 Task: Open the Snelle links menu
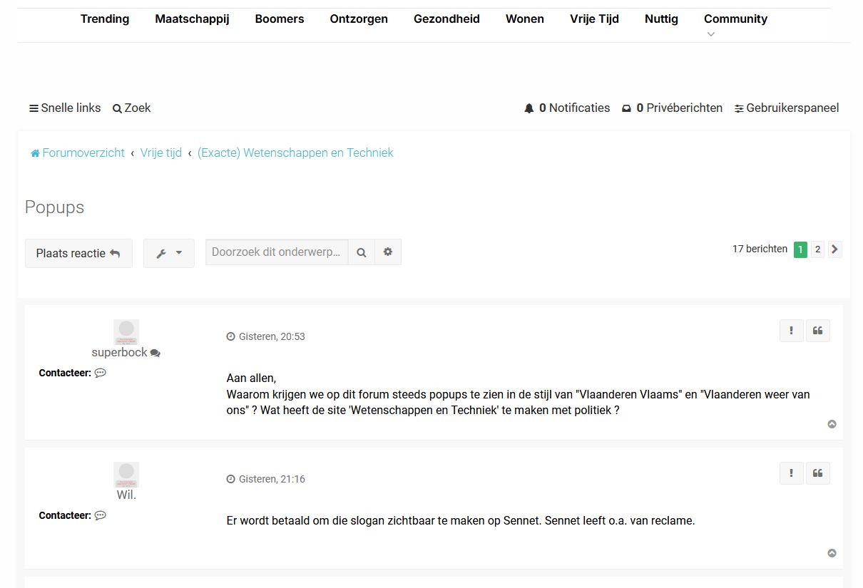(65, 108)
